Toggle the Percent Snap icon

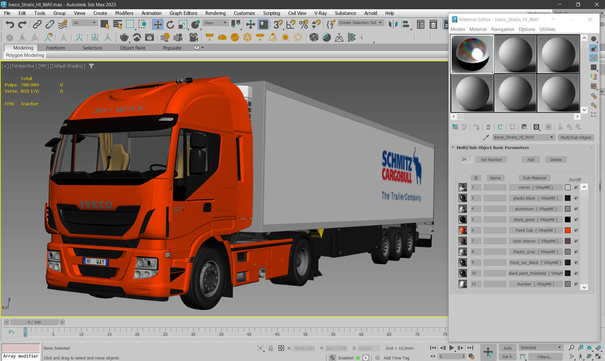[x=303, y=24]
